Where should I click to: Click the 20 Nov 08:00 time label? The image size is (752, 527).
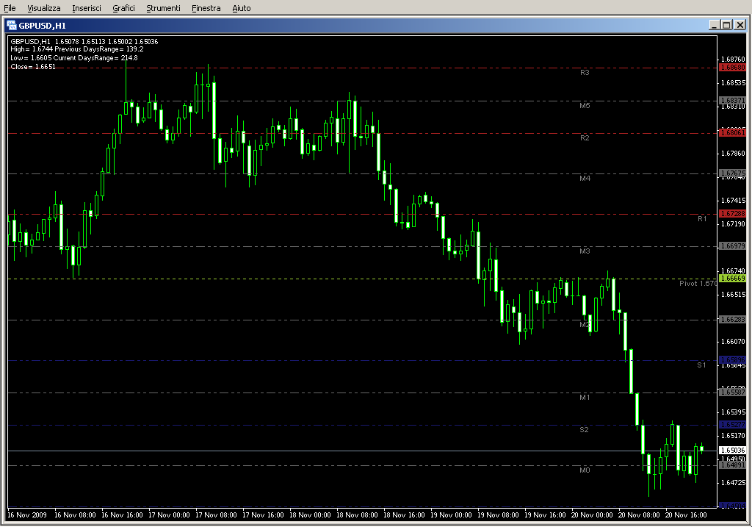coord(639,515)
